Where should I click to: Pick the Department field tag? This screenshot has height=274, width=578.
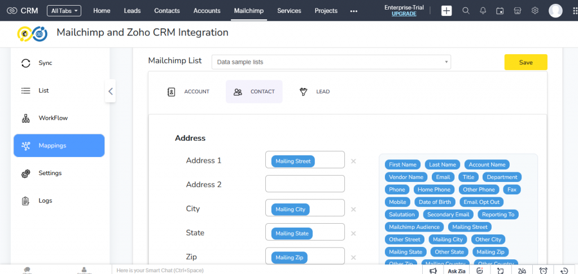click(502, 177)
